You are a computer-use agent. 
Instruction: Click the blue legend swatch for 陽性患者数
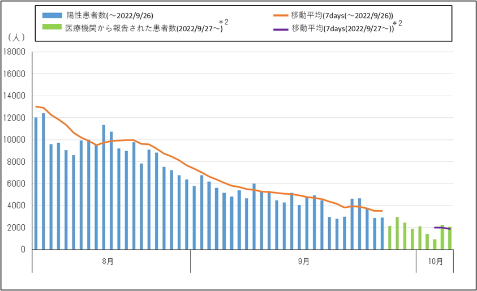(52, 15)
